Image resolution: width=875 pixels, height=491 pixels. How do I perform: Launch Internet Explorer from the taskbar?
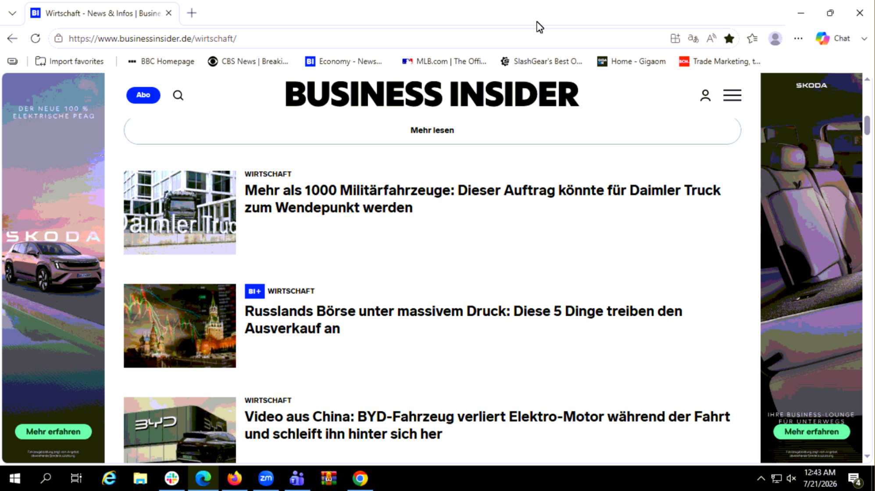point(109,478)
